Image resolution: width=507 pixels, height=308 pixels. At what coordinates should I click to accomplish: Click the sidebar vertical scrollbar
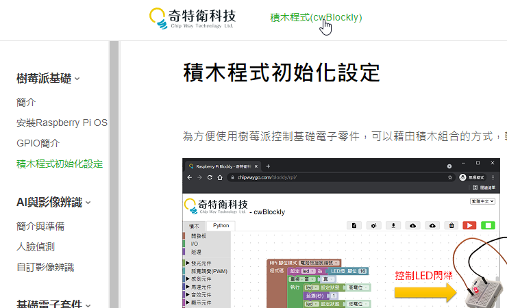[114, 175]
